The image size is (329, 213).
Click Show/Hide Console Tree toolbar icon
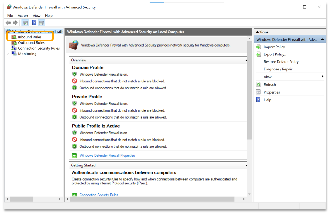(x=25, y=23)
